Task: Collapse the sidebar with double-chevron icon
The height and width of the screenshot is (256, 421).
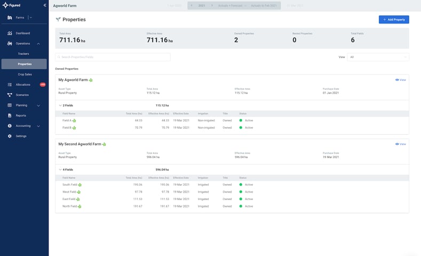Action: click(x=45, y=5)
